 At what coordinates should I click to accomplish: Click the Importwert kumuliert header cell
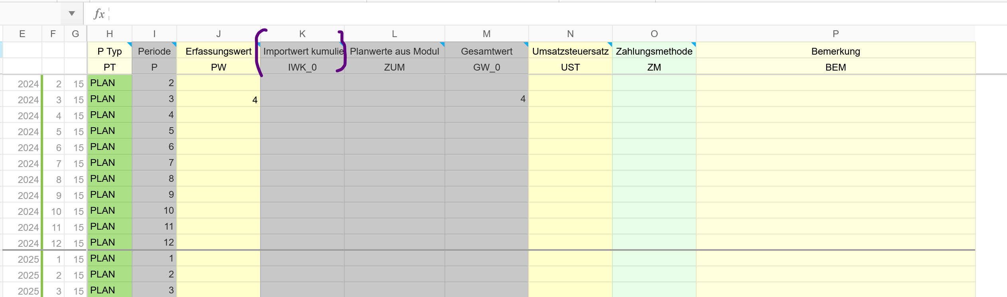click(302, 51)
